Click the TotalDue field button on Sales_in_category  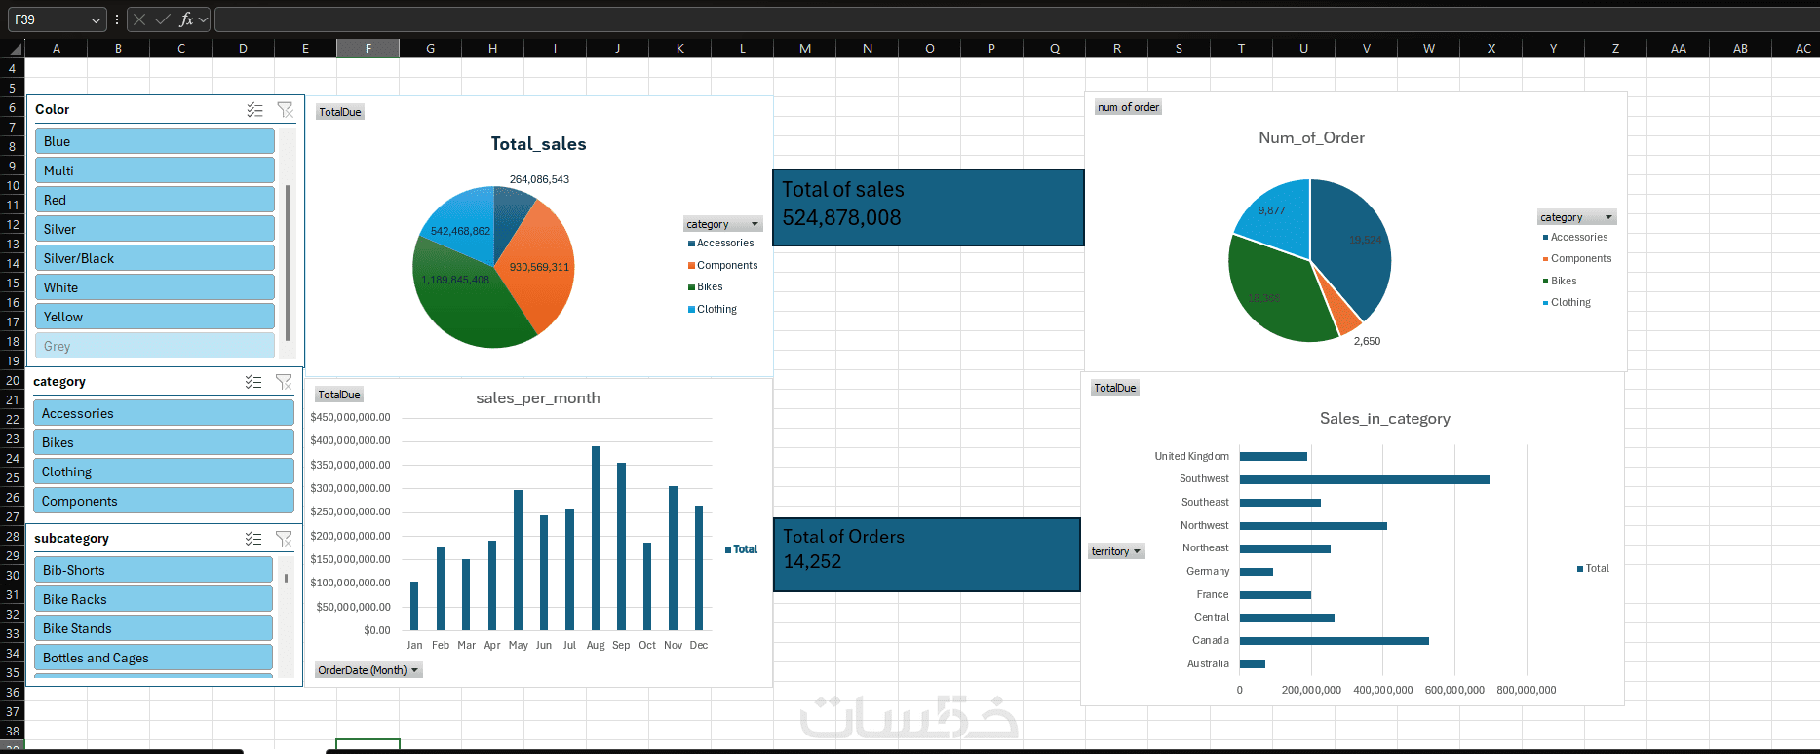pyautogui.click(x=1115, y=388)
